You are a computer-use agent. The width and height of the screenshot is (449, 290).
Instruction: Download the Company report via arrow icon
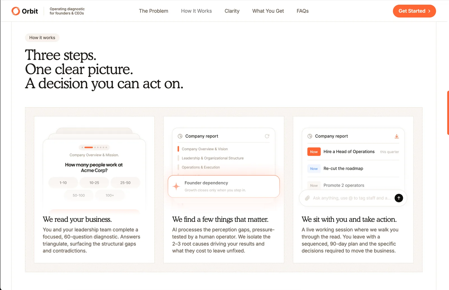click(x=397, y=136)
